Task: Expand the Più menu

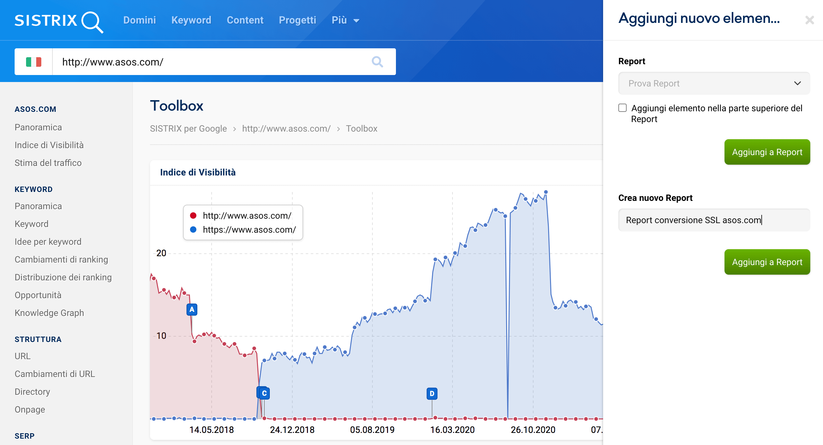Action: [x=345, y=20]
